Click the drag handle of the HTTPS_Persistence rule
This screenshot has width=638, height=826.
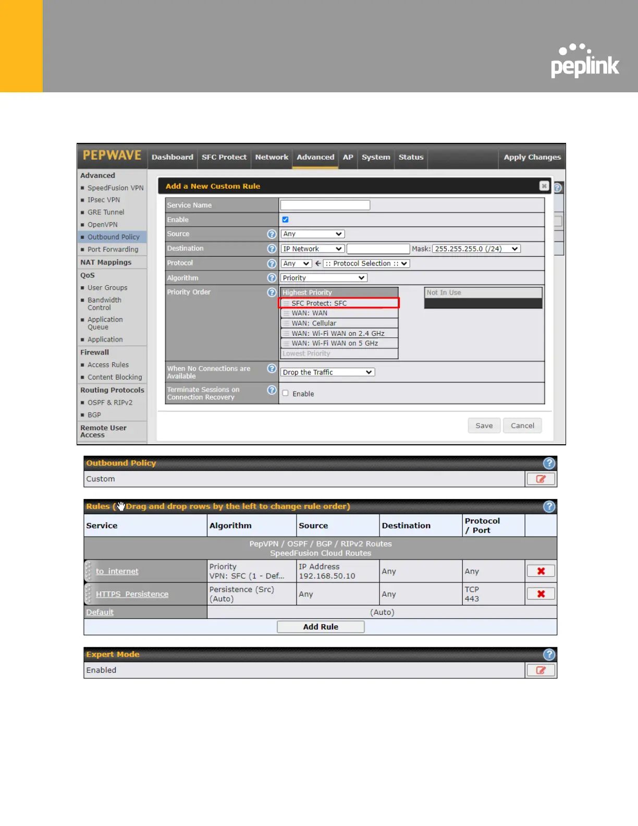(88, 594)
